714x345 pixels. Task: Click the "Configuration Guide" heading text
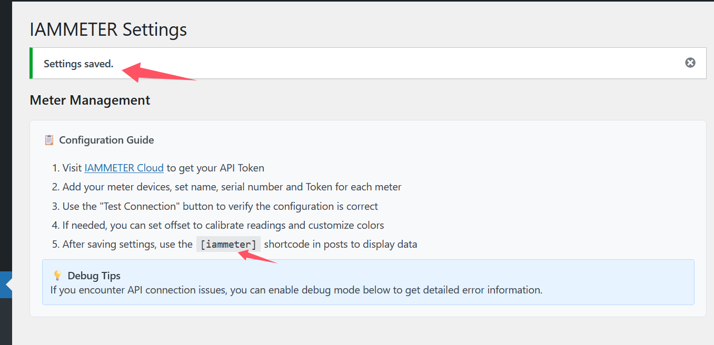tap(106, 140)
